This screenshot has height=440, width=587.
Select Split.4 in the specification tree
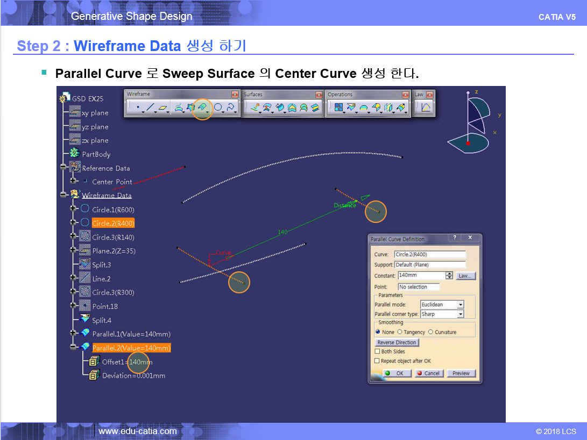[101, 320]
